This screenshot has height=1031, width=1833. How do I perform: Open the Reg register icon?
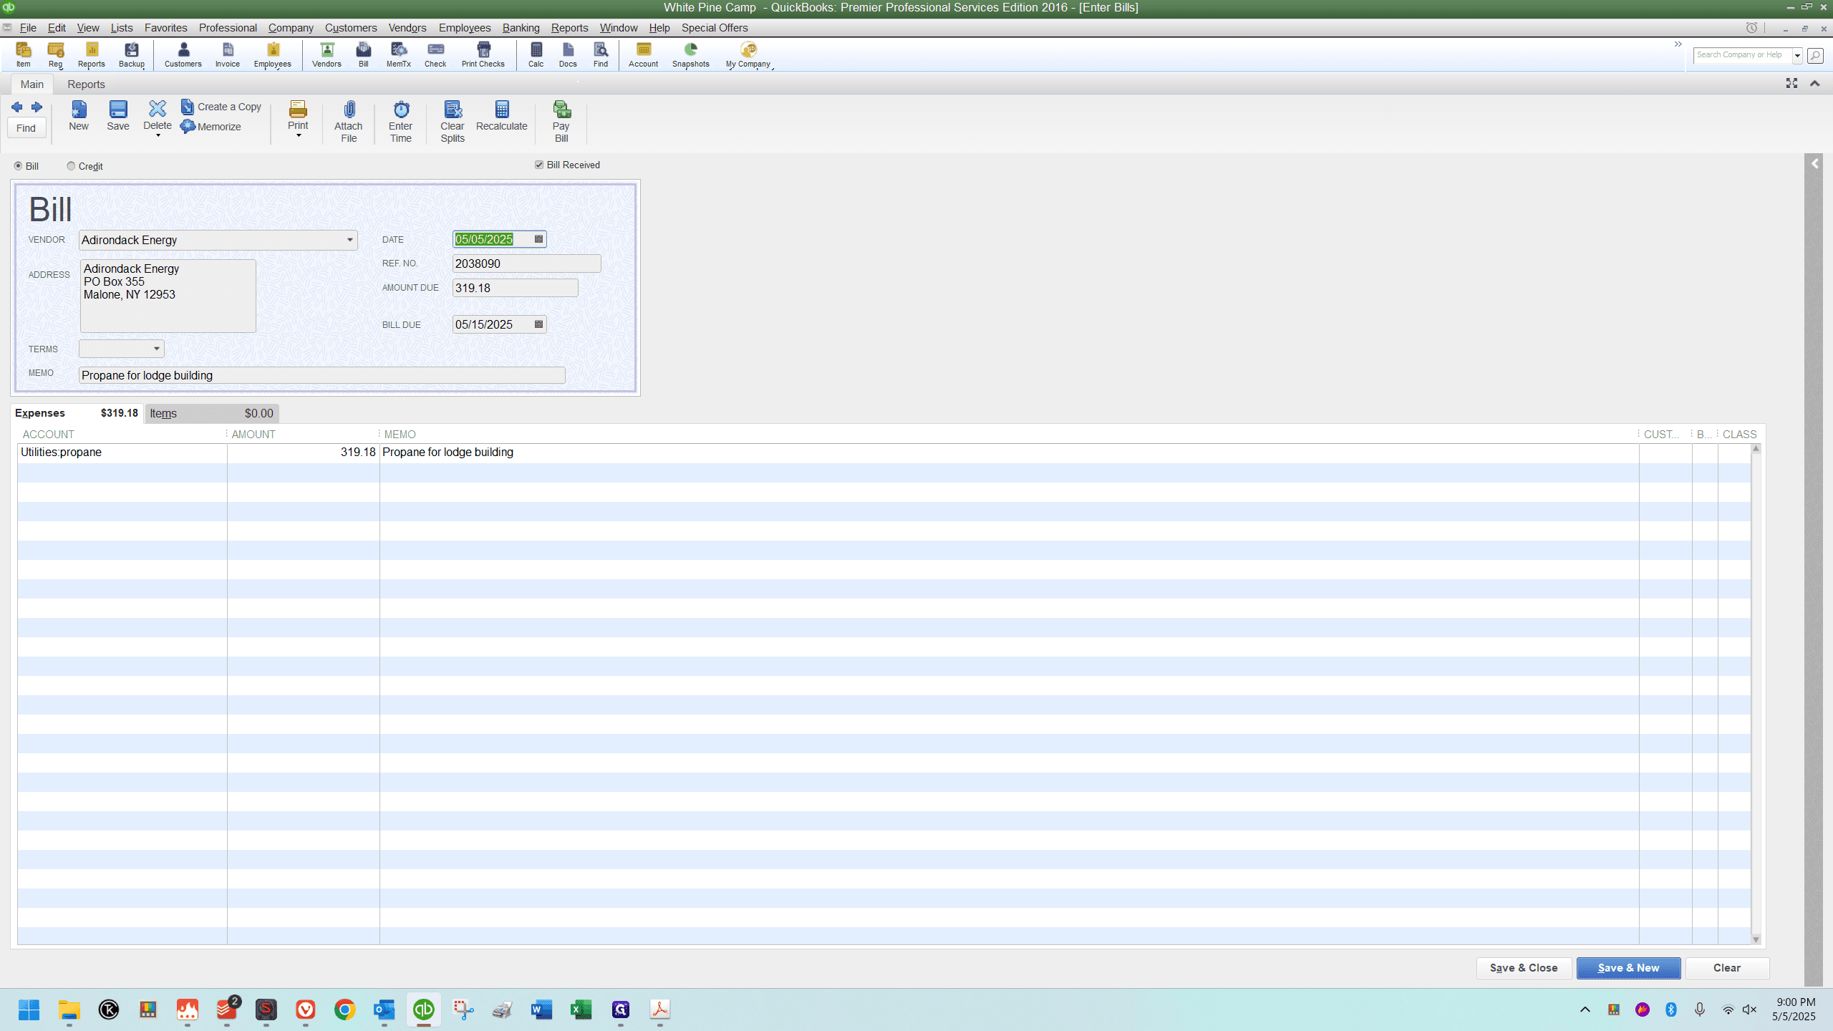56,54
